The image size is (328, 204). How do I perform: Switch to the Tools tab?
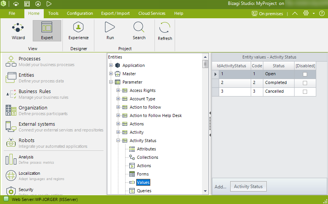(x=53, y=13)
